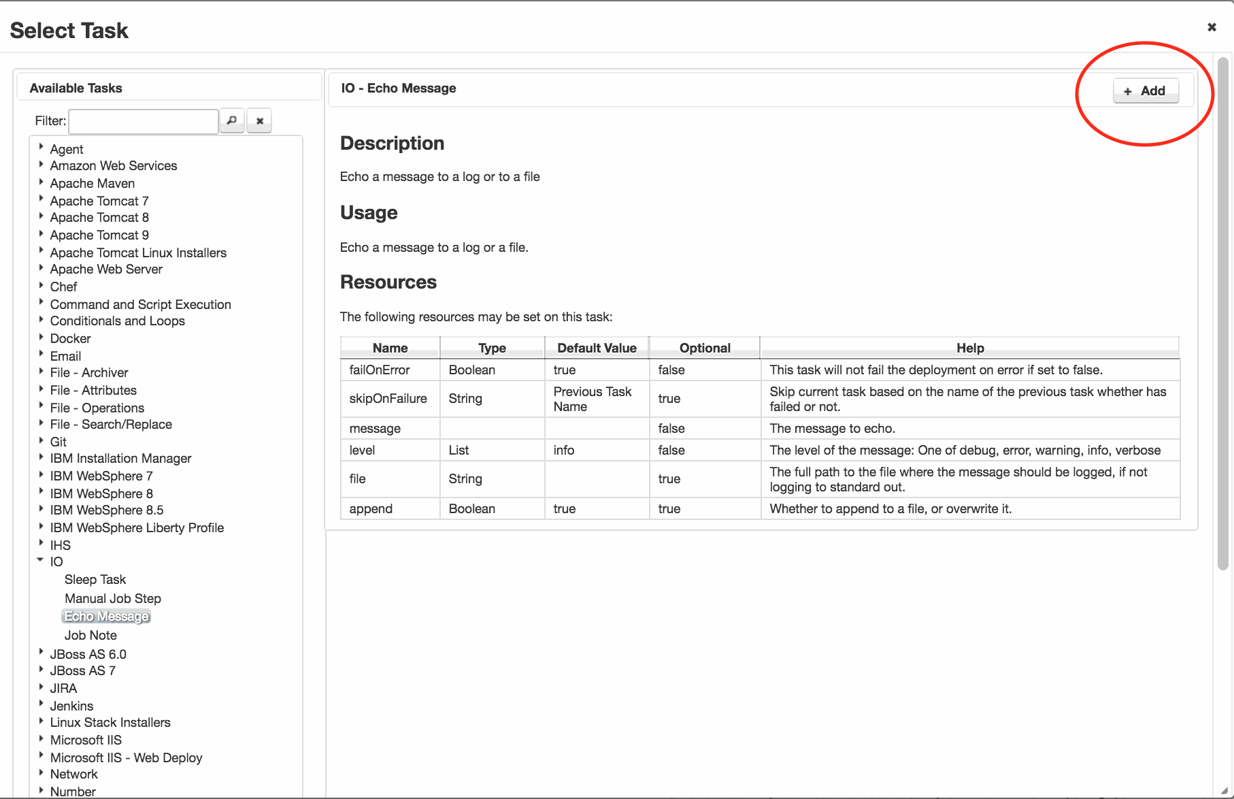Click the filter search magnifier icon
Image resolution: width=1234 pixels, height=799 pixels.
pos(232,120)
